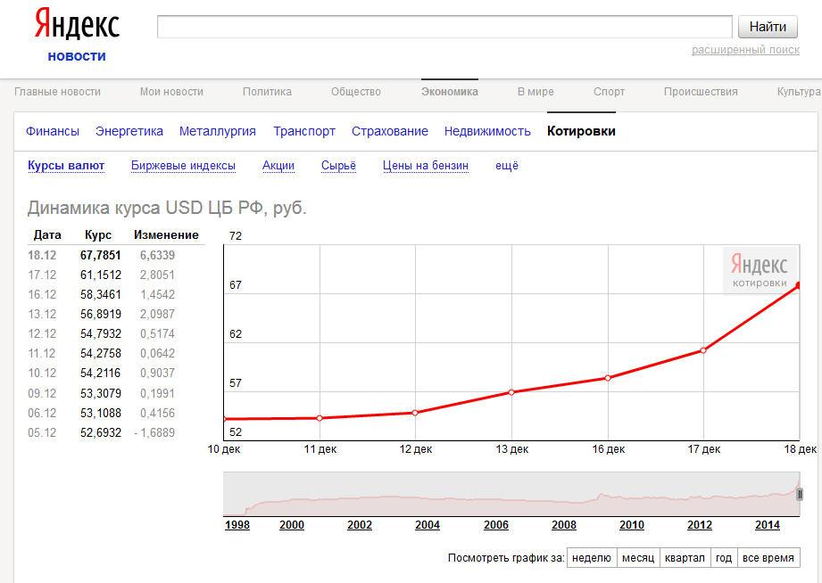The image size is (822, 583).
Task: Switch to the Недвижимость tab
Action: (x=487, y=131)
